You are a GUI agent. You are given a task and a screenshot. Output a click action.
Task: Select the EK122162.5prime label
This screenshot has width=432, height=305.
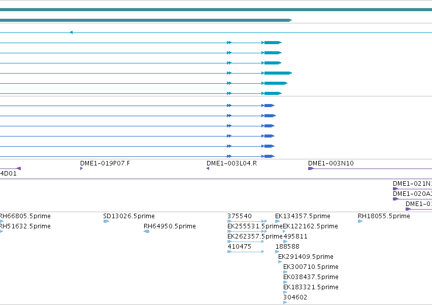point(311,226)
